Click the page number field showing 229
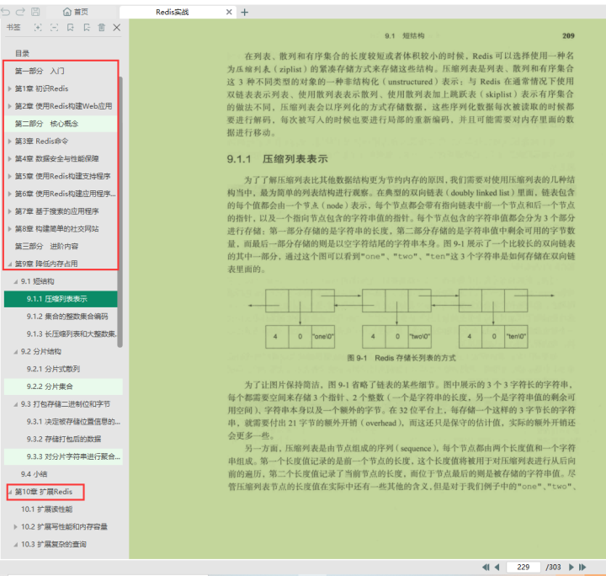606x576 pixels. [x=523, y=567]
